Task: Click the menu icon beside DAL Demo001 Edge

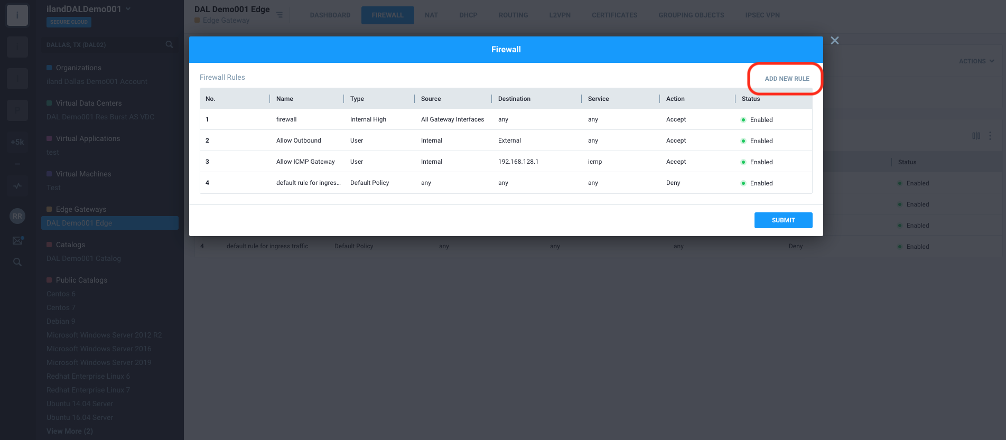Action: pos(280,15)
